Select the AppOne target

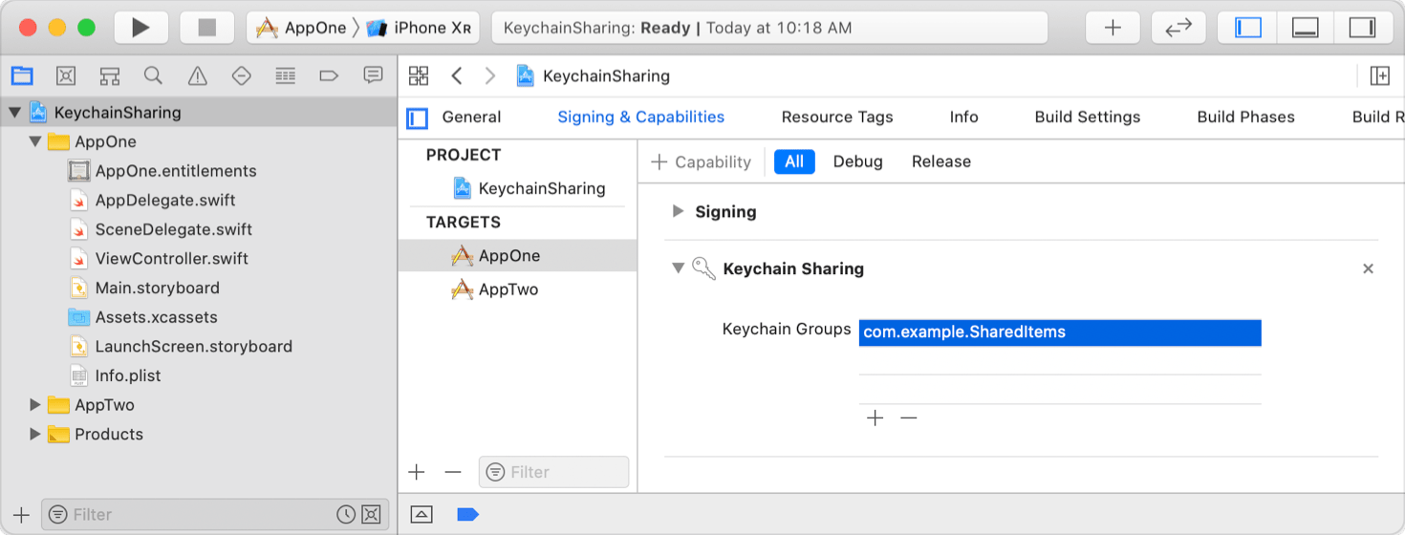pyautogui.click(x=517, y=255)
